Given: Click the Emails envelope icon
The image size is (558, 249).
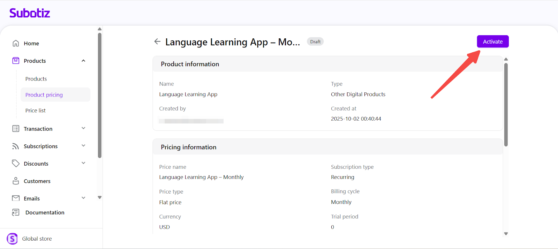Looking at the screenshot, I should pos(16,198).
